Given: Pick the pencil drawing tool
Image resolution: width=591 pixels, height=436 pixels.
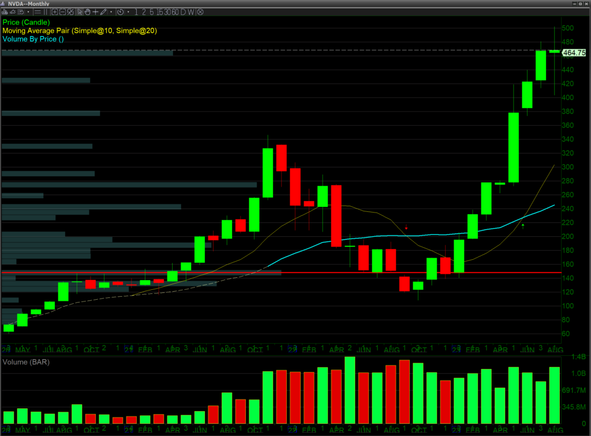Looking at the screenshot, I should (103, 12).
